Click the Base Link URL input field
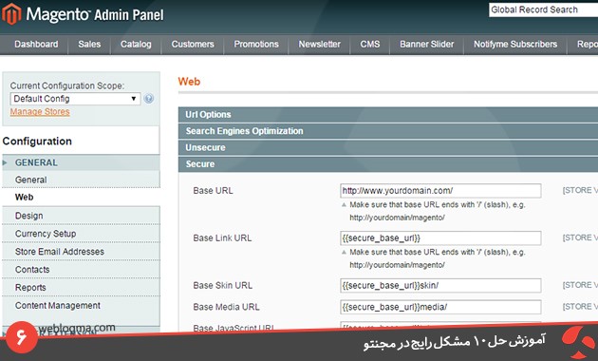Viewport: 598px width, 361px height. [x=440, y=237]
